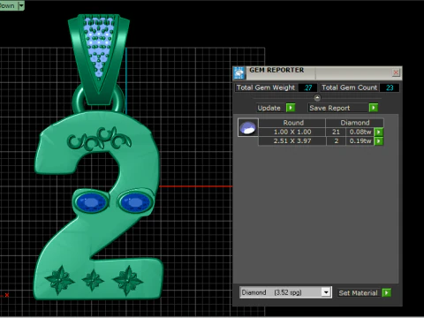Viewport: 424px width, 318px height.
Task: Select the round gem thumbnail
Action: tap(248, 127)
